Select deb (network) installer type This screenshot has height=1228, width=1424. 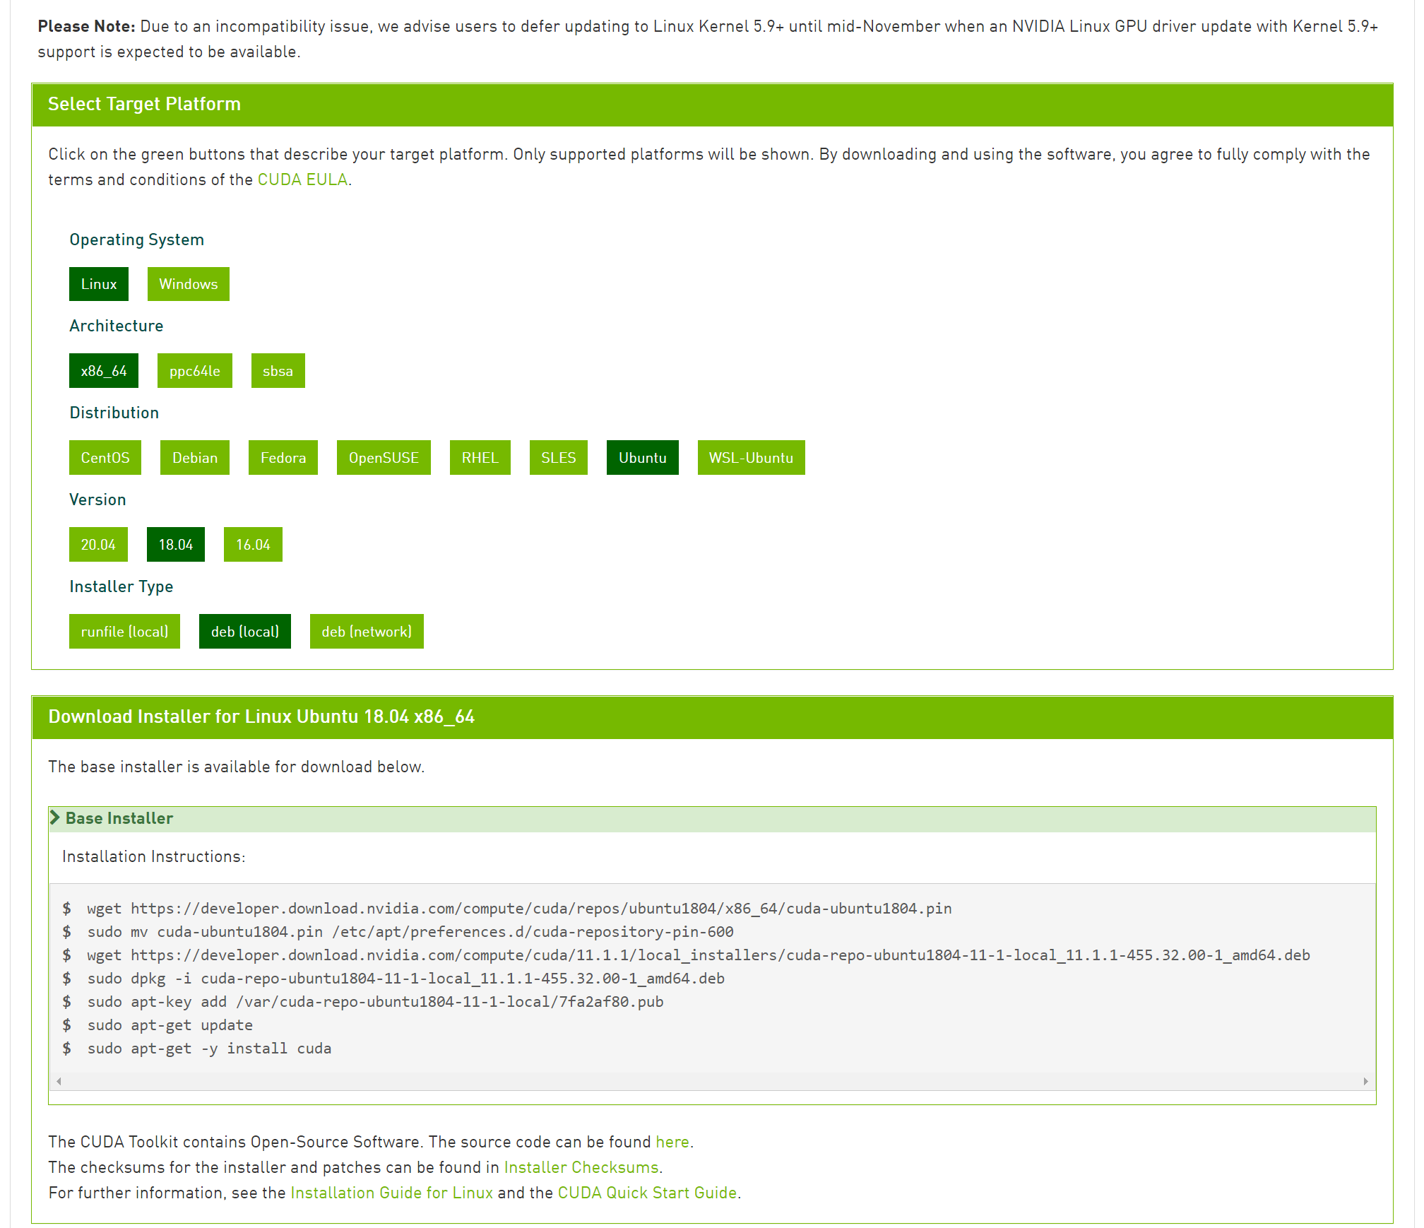click(x=367, y=632)
